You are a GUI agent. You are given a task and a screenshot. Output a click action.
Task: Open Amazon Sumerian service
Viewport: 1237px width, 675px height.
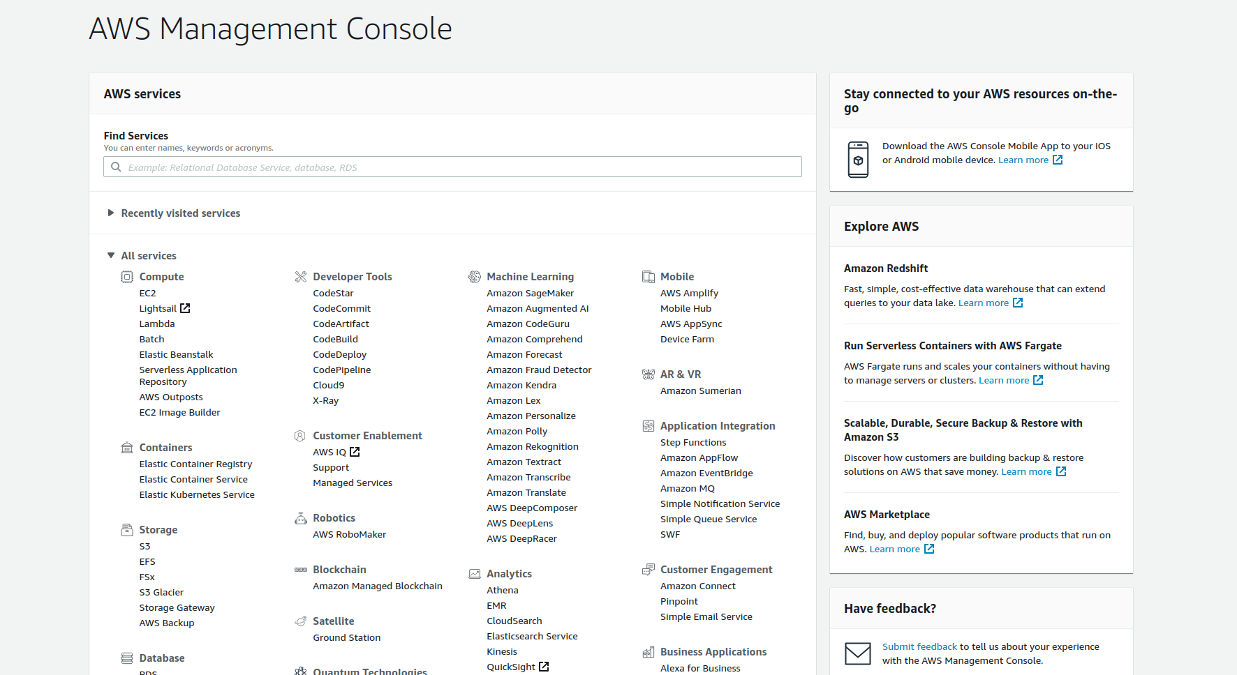pyautogui.click(x=701, y=391)
